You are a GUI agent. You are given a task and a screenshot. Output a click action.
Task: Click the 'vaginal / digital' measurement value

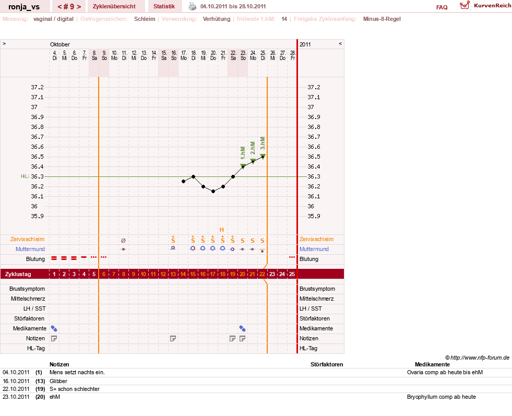[x=53, y=19]
